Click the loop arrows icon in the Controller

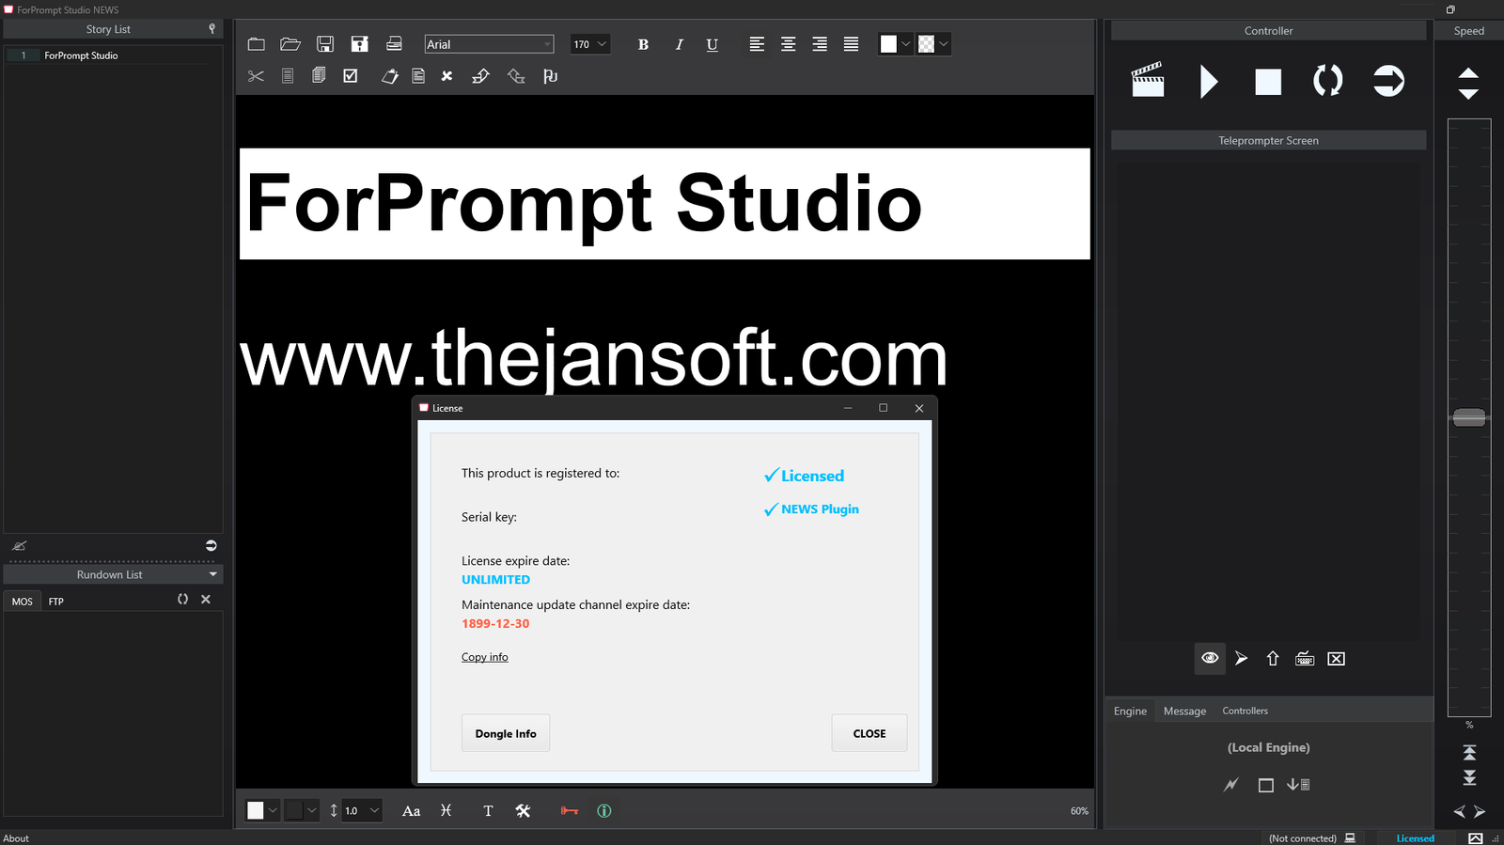1327,81
